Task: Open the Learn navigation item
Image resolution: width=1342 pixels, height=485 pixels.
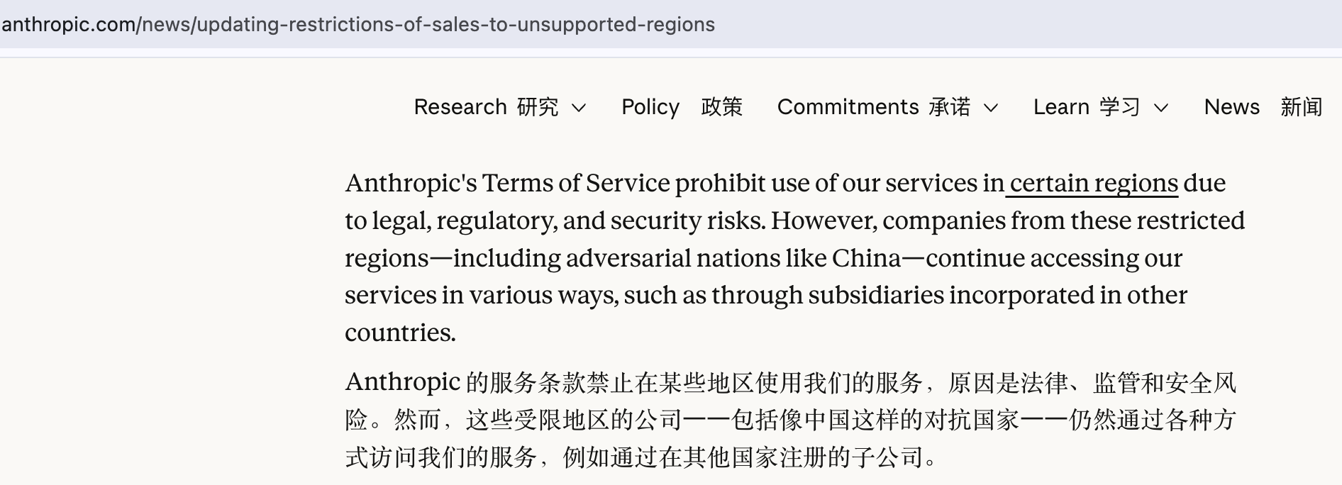Action: [1061, 107]
